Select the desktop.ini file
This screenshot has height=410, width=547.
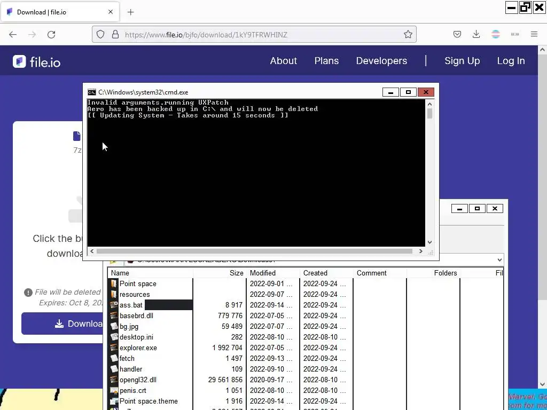pyautogui.click(x=136, y=337)
